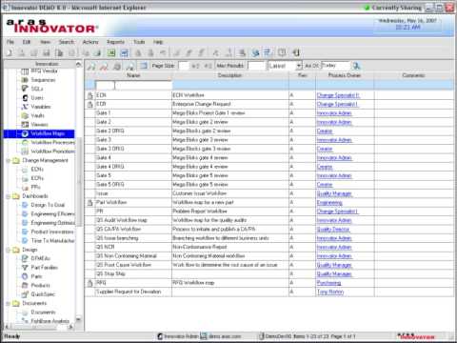Select the Gate 2 ORIG row name

pyautogui.click(x=110, y=131)
